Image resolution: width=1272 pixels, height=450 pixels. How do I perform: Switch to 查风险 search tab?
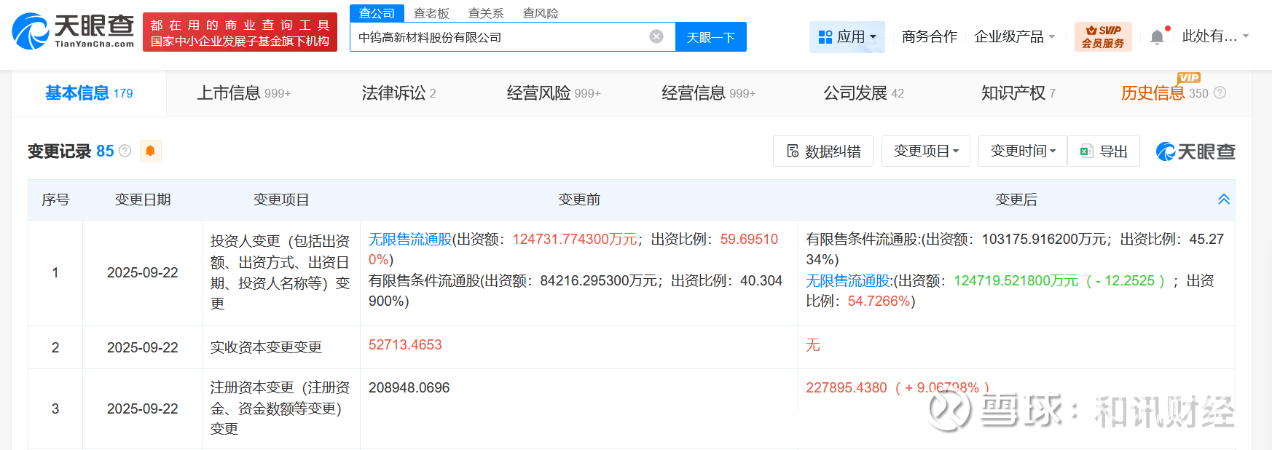(x=541, y=13)
